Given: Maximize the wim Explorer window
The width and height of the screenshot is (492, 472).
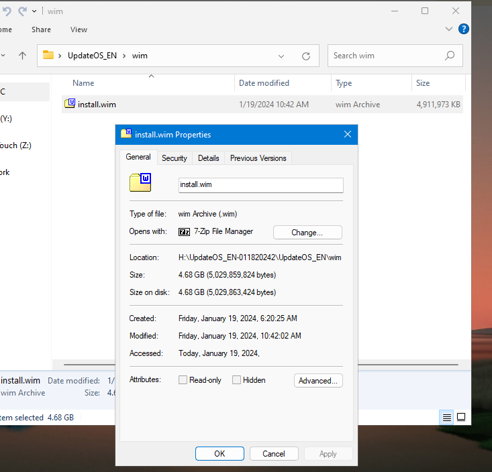Looking at the screenshot, I should click(424, 11).
